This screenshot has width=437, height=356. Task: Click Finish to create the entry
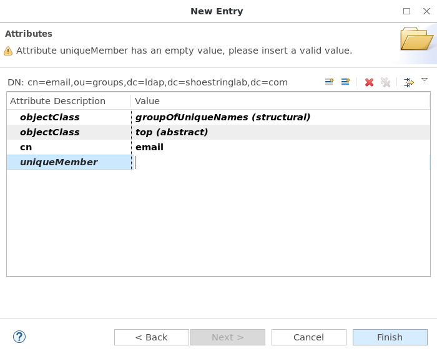pyautogui.click(x=390, y=337)
